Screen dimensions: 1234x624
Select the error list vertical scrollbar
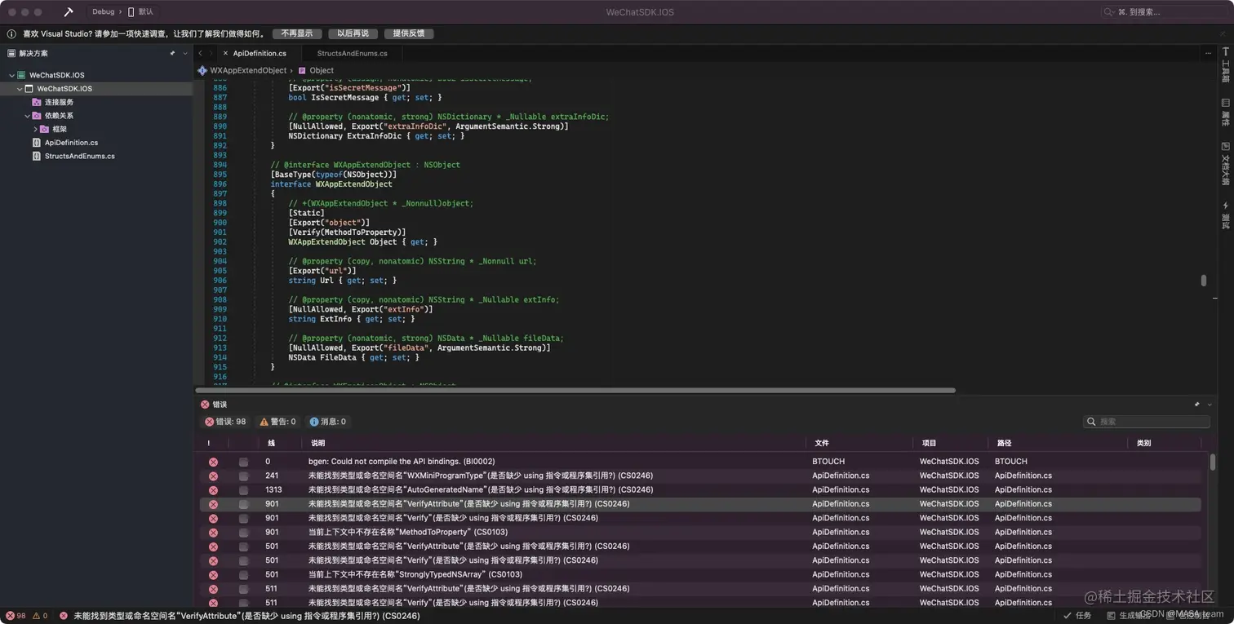1212,462
